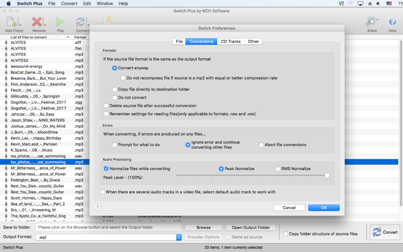The height and width of the screenshot is (252, 403).
Task: Click the Share thumbs-up icon
Action: [x=370, y=22]
